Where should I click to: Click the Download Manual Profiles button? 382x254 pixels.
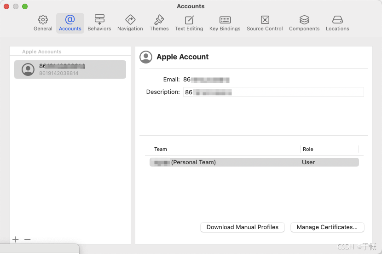click(243, 227)
